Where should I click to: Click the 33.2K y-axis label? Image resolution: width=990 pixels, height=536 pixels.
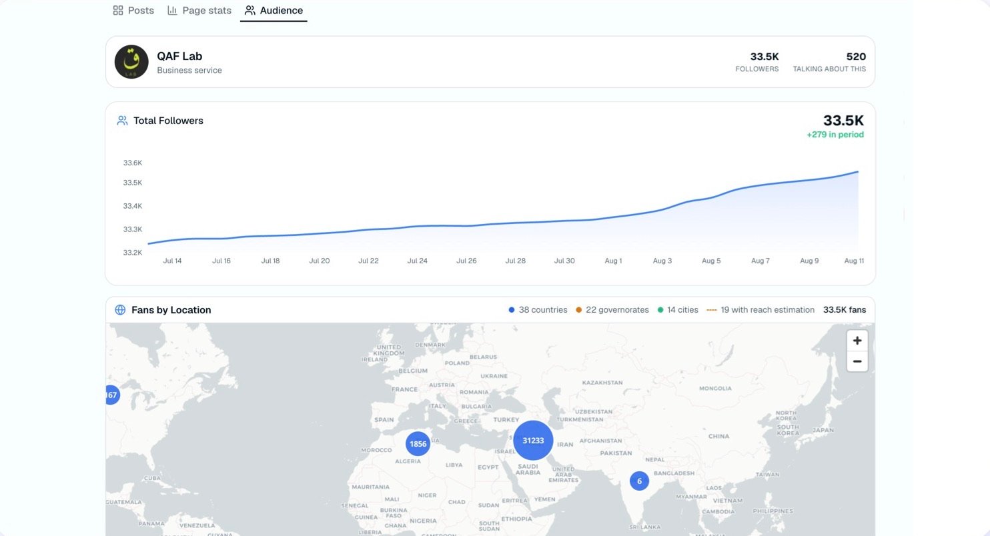click(x=133, y=253)
